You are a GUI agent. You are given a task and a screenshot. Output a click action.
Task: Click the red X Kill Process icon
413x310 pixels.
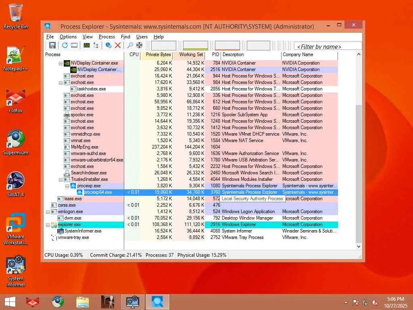click(118, 45)
